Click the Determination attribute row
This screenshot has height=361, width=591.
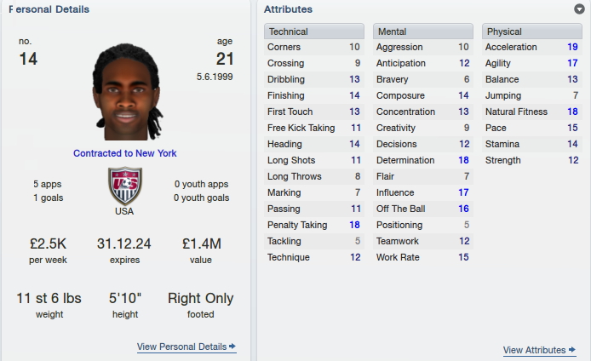[423, 160]
